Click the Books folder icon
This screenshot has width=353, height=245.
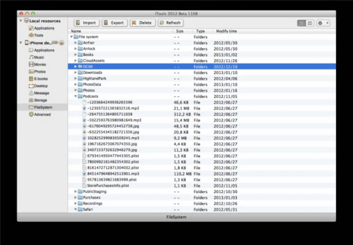pyautogui.click(x=80, y=54)
